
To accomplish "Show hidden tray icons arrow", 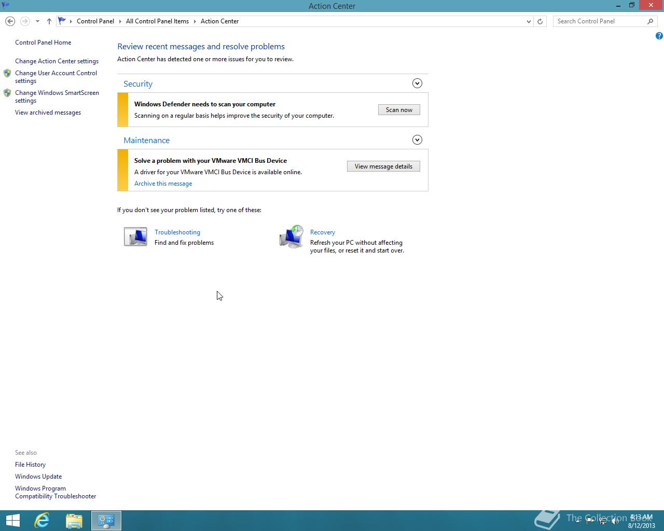I will 577,521.
